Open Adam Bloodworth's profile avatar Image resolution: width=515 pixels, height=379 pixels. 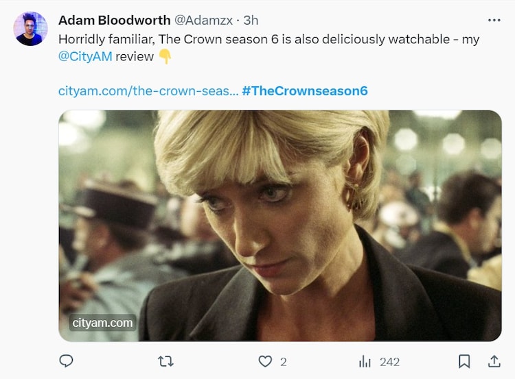pyautogui.click(x=31, y=29)
